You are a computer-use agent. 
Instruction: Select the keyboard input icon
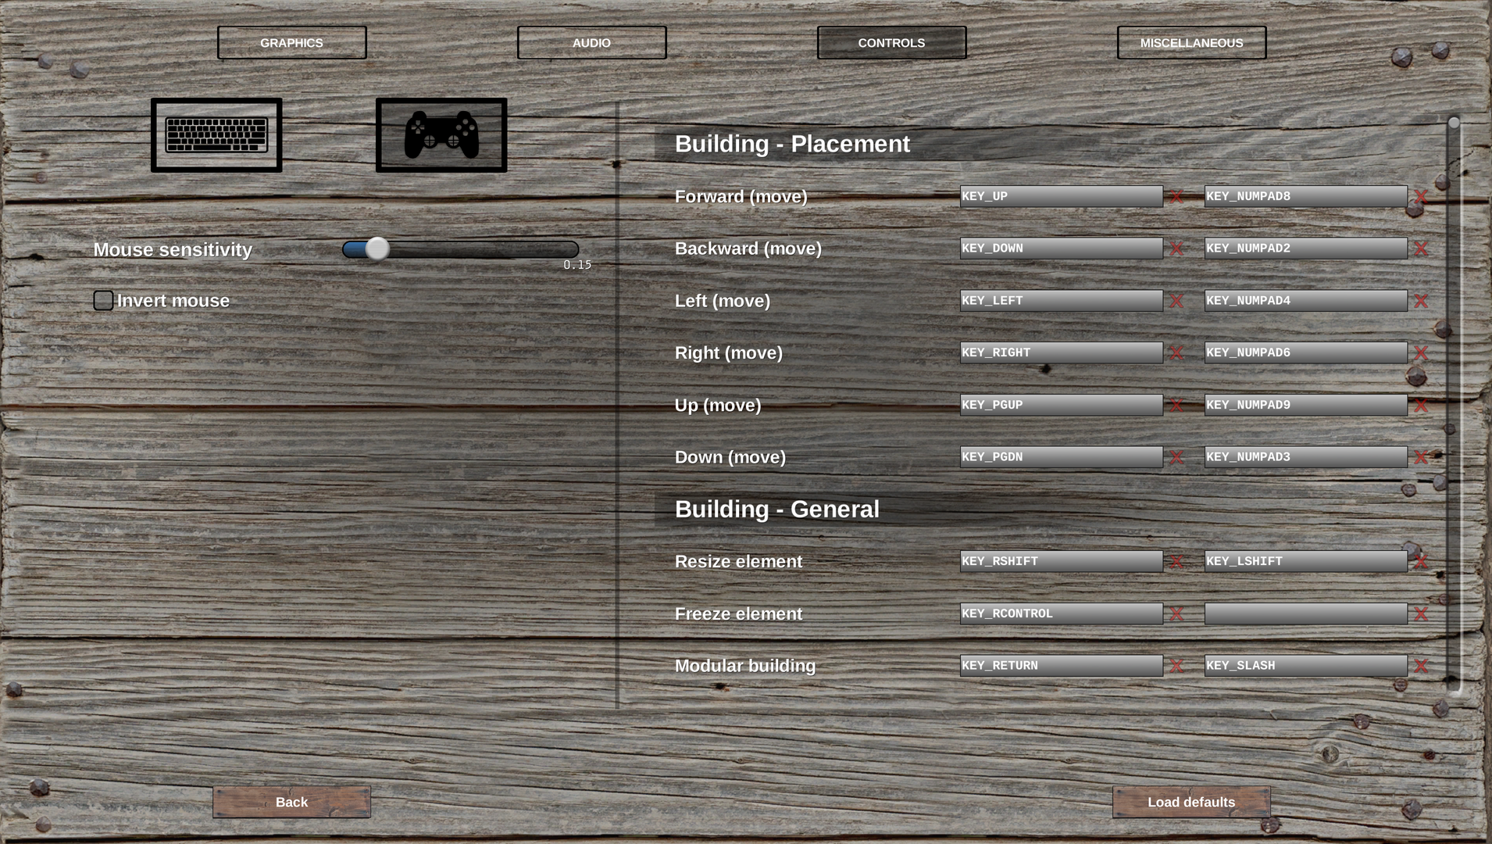tap(216, 135)
